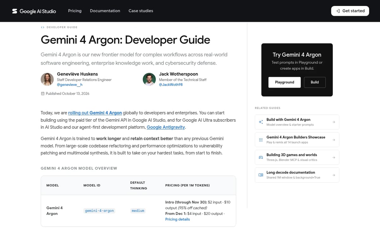This screenshot has width=380, height=233.
Task: Click the Pricing (per 1M tokens) column header
Action: [187, 185]
